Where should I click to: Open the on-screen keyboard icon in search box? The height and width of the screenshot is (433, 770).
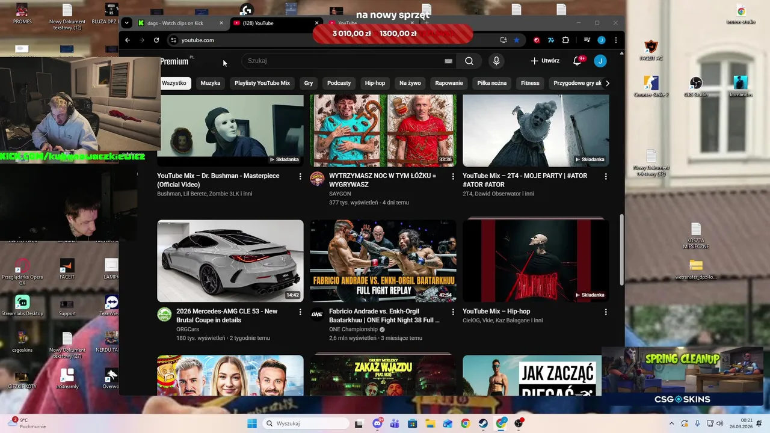click(448, 61)
